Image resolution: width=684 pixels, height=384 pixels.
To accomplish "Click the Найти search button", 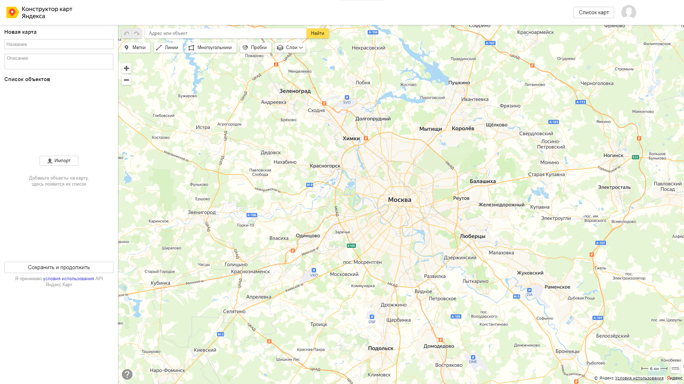I will [x=317, y=33].
